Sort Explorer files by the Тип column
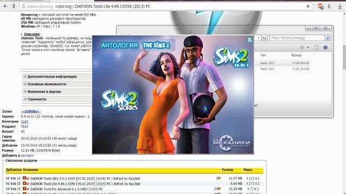Screen dimensions: 346x194 (263, 55)
